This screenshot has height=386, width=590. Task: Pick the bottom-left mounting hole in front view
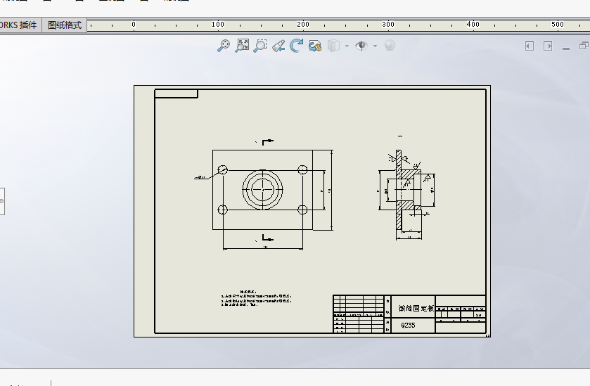click(x=223, y=210)
